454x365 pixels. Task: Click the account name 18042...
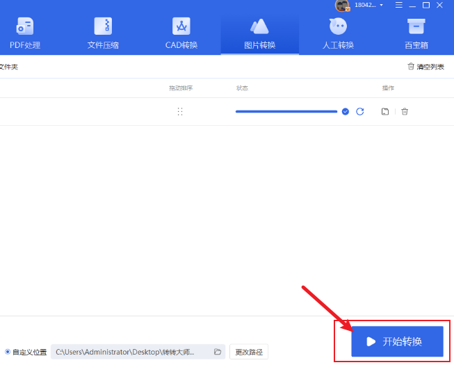click(365, 5)
